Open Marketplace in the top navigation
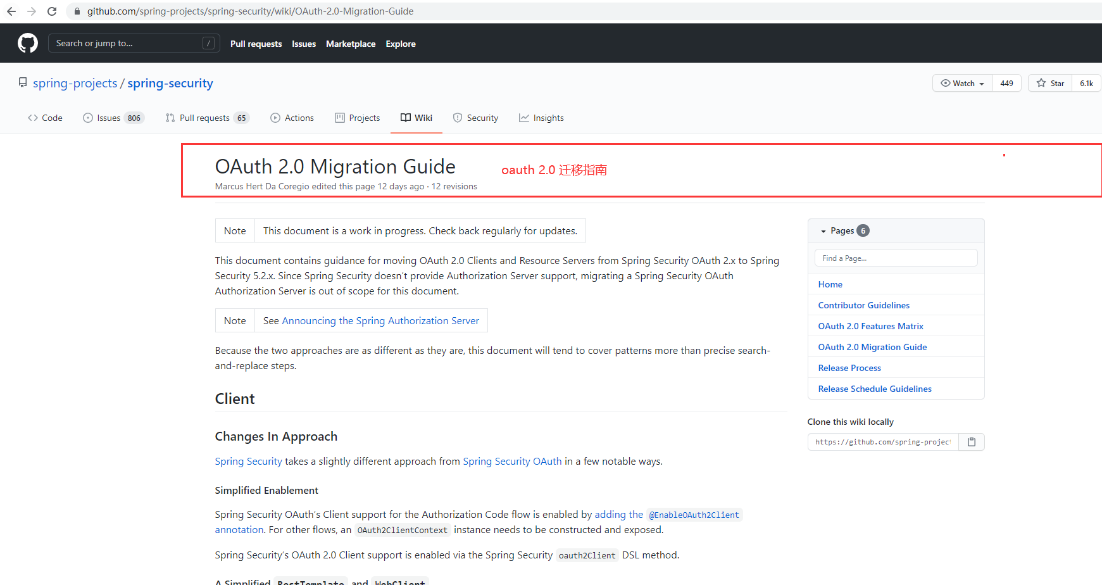The width and height of the screenshot is (1102, 585). [351, 44]
